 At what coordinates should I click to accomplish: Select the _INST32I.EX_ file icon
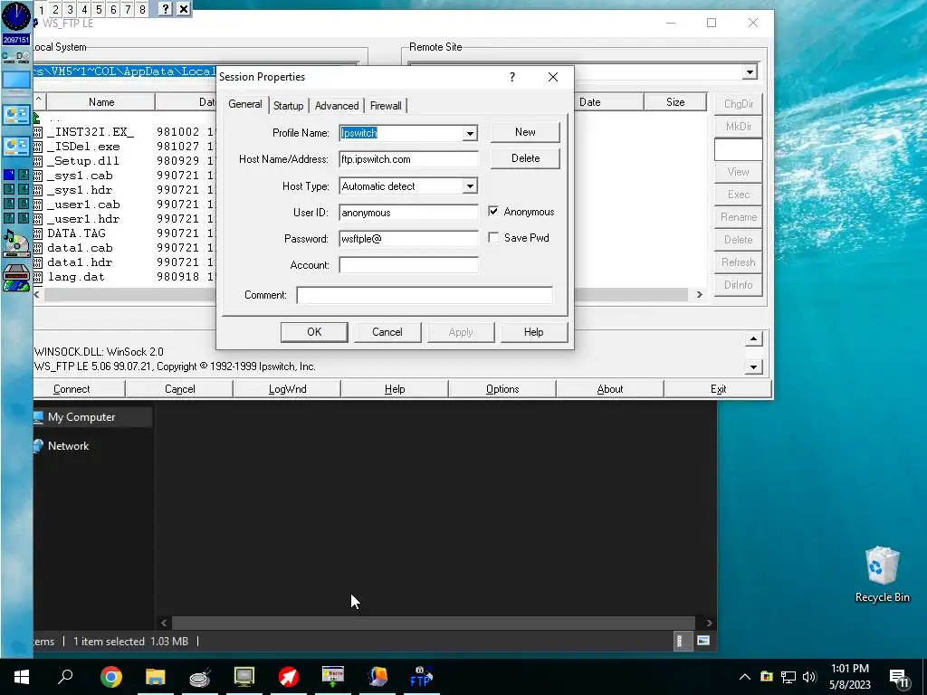[x=38, y=132]
